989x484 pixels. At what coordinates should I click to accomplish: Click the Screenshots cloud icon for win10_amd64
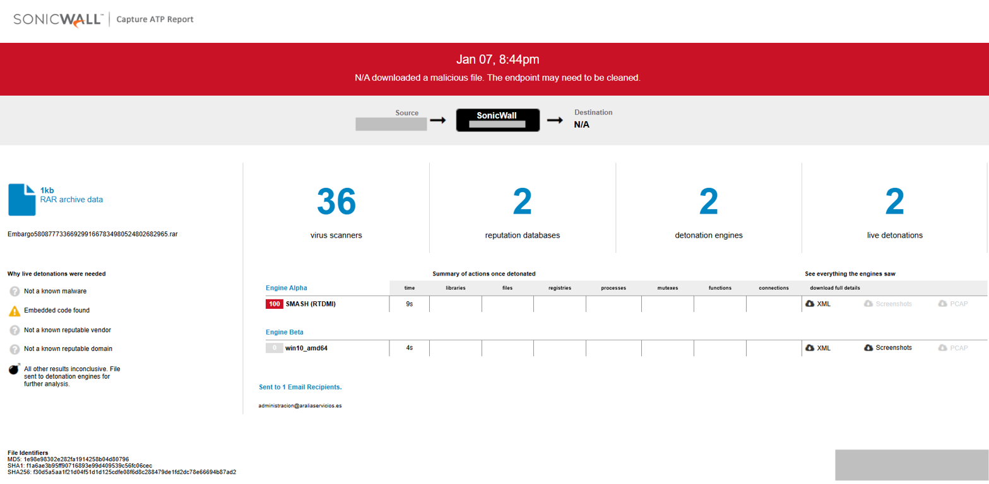[868, 348]
